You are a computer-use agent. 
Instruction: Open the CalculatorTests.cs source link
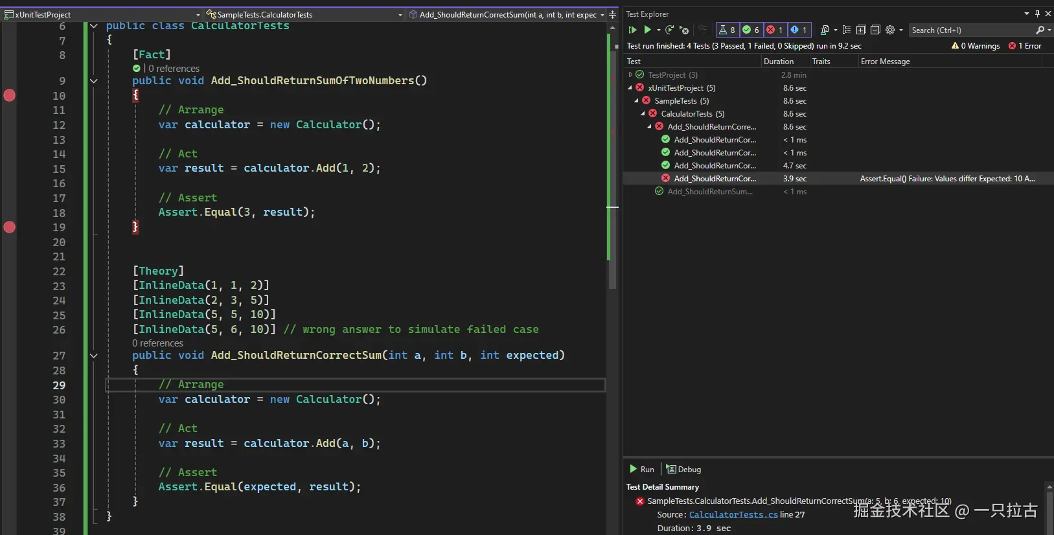coord(733,515)
